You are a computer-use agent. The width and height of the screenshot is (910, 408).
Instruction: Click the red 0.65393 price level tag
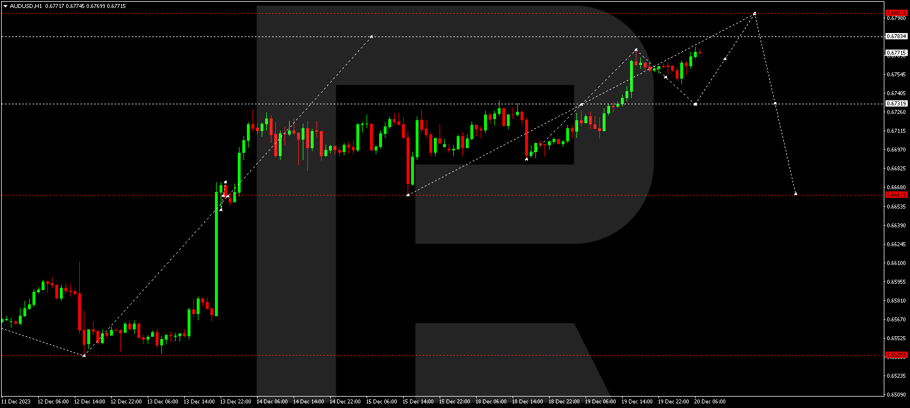[x=896, y=354]
